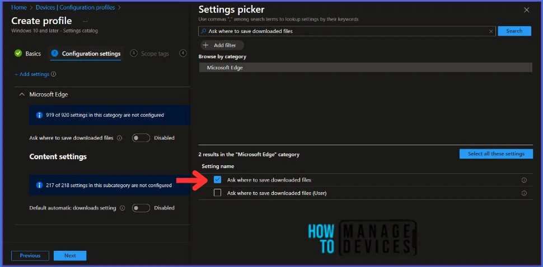Go to the Basics tab
Image resolution: width=543 pixels, height=267 pixels.
point(33,54)
